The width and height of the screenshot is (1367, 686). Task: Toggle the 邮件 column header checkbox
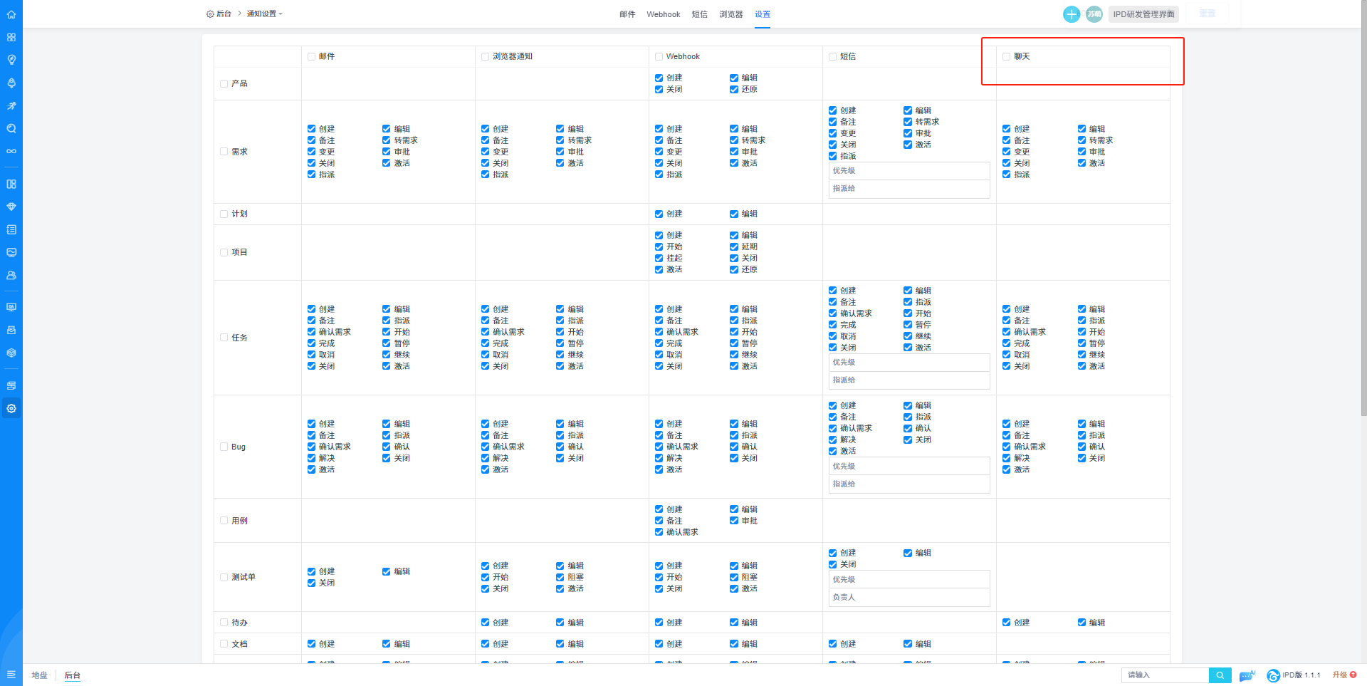311,57
